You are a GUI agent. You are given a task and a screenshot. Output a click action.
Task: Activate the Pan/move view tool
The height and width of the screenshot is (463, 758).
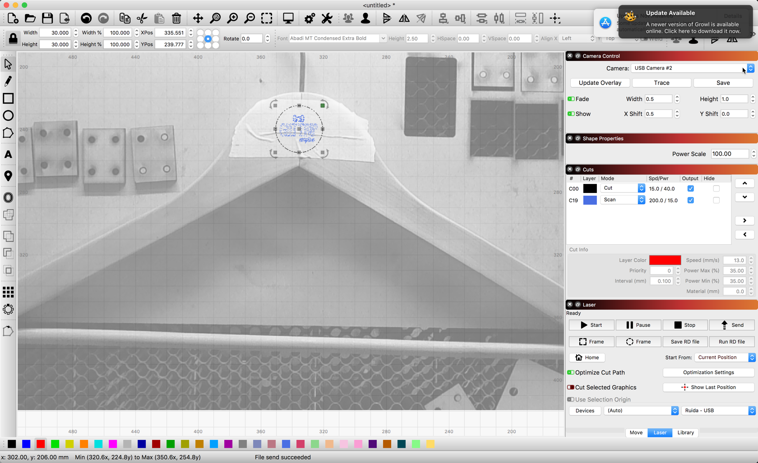(198, 18)
